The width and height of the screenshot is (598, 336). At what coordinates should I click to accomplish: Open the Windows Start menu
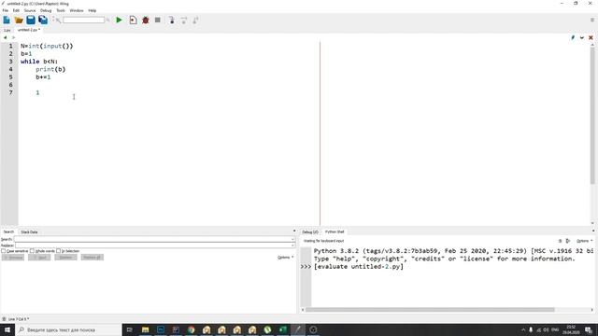[x=7, y=329]
